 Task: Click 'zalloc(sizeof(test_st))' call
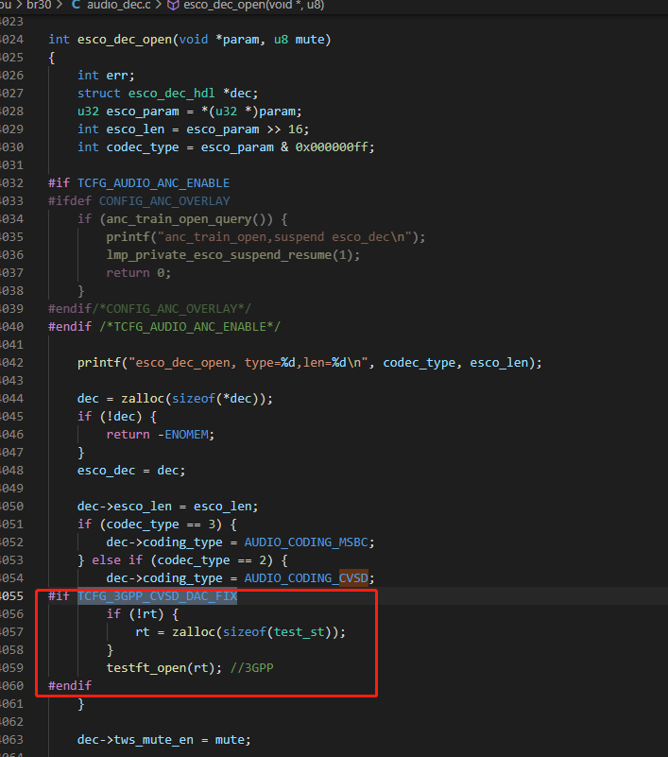[x=255, y=632]
